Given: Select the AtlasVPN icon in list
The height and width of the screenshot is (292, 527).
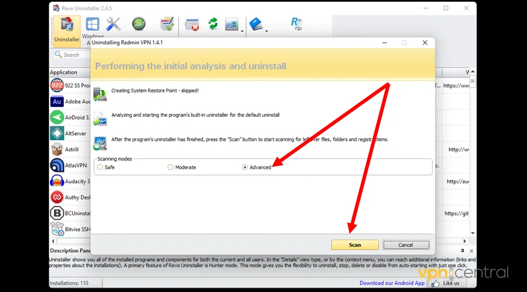Looking at the screenshot, I should (57, 165).
